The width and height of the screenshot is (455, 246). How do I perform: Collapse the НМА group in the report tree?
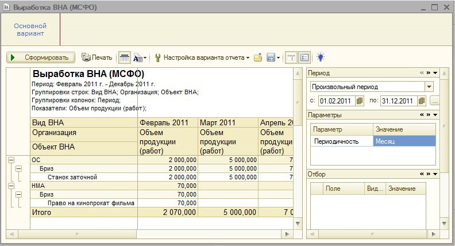(x=10, y=186)
